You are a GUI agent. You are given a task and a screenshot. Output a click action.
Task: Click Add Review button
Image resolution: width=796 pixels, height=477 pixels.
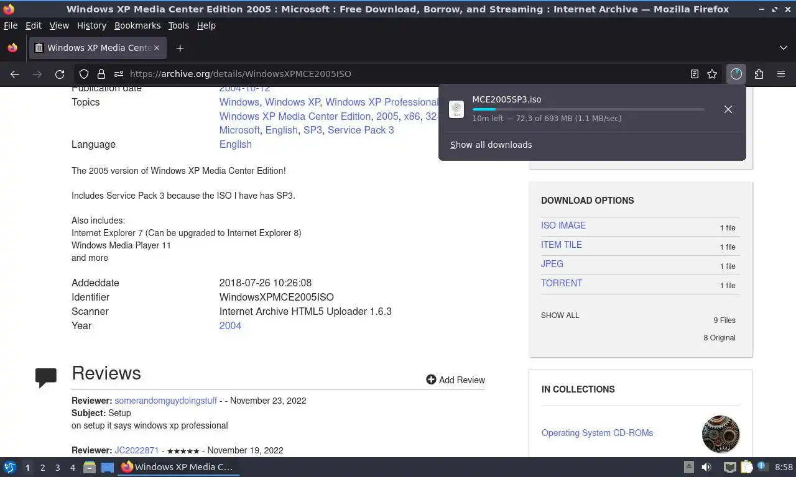455,379
